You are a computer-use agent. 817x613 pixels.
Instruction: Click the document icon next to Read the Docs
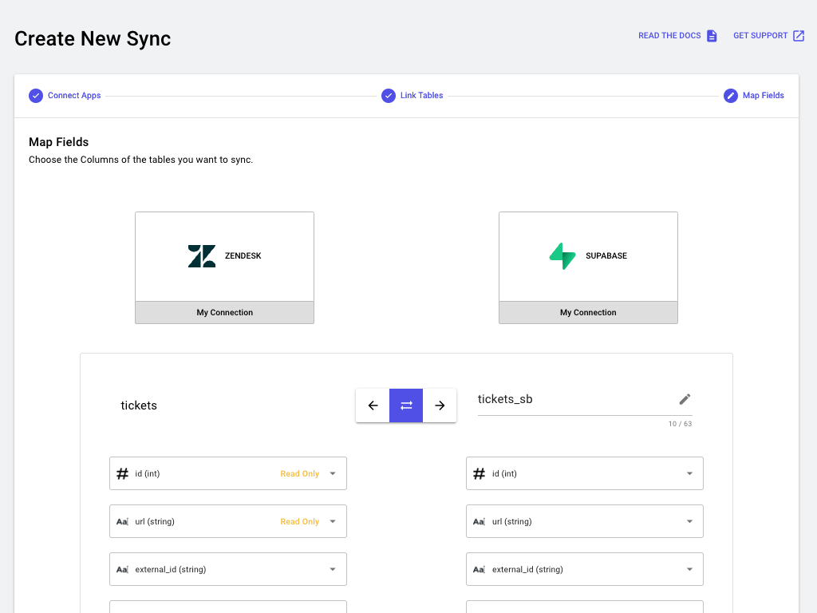coord(712,36)
